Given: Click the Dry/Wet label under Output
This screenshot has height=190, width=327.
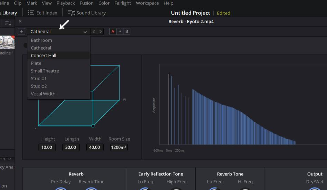Looking at the screenshot, I should (315, 182).
